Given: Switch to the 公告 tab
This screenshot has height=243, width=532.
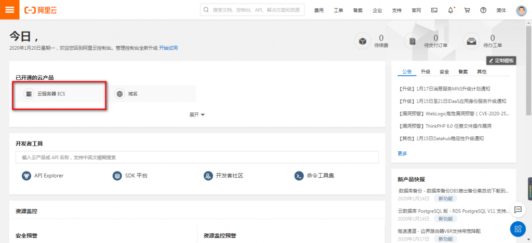Looking at the screenshot, I should [407, 72].
